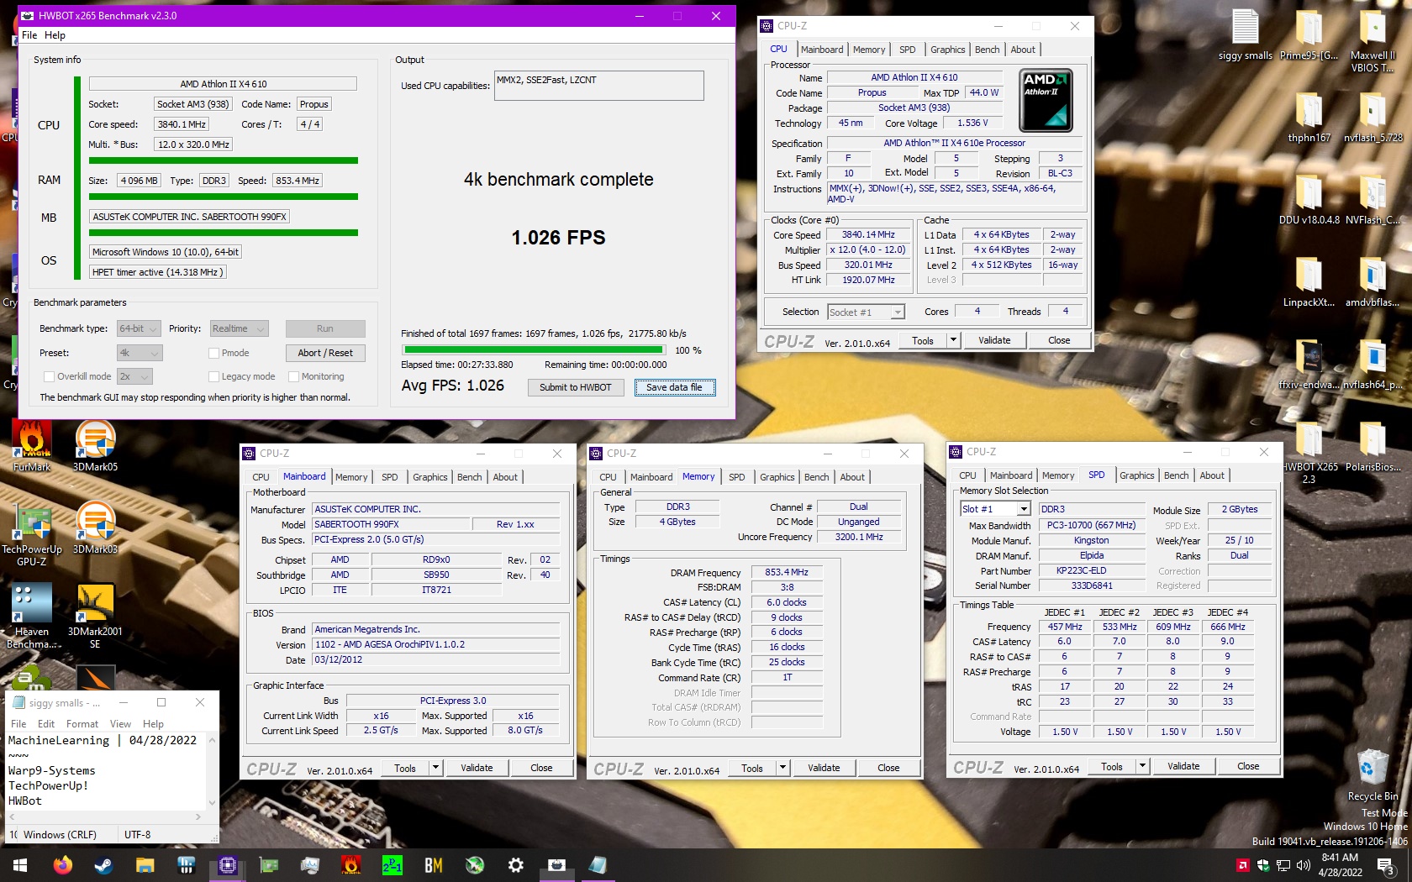Open nvflash_5.728 folder icon
The width and height of the screenshot is (1412, 882).
click(1372, 118)
